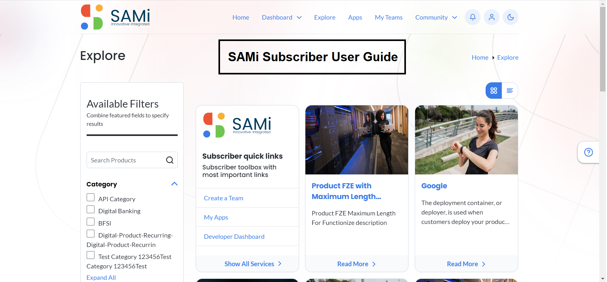
Task: Click the Google card smartwatch thumbnail
Action: click(466, 140)
